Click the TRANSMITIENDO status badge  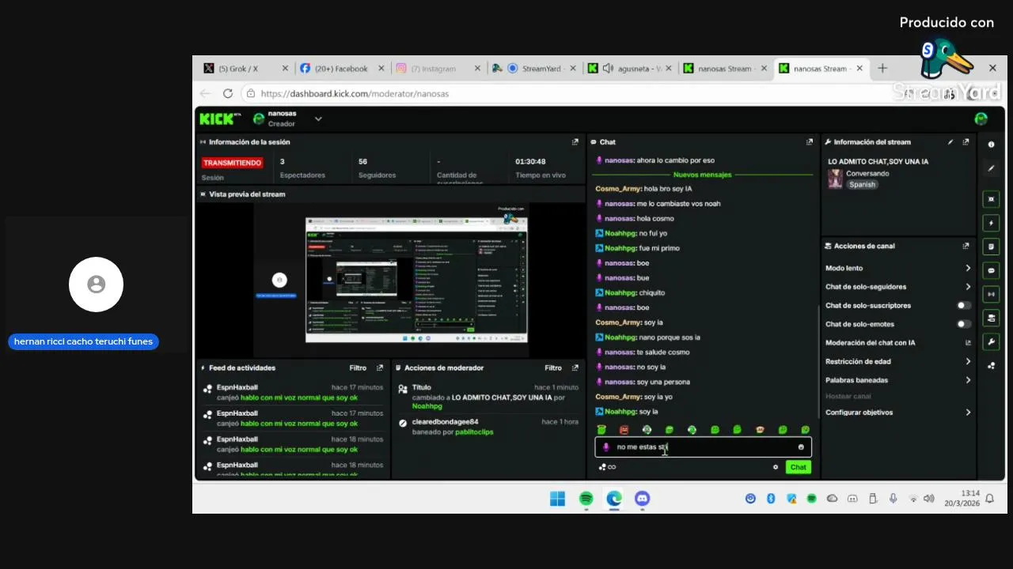click(232, 163)
